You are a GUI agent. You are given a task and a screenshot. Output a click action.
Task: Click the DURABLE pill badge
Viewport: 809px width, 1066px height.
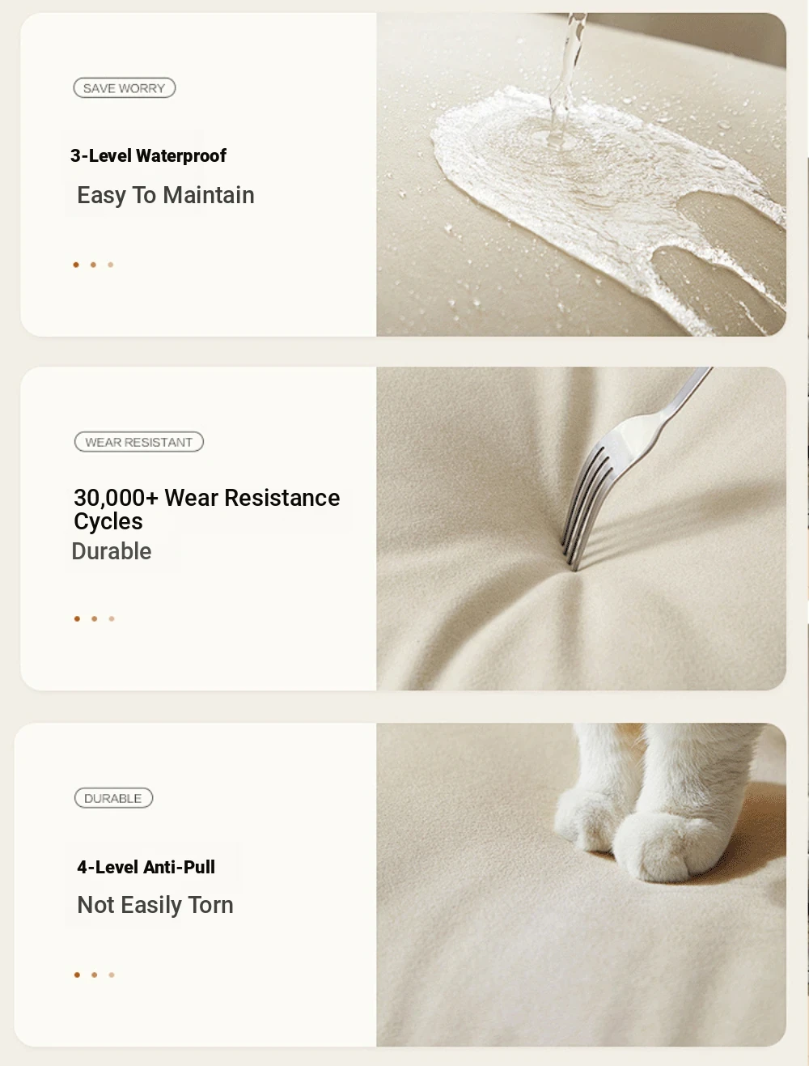click(x=113, y=798)
